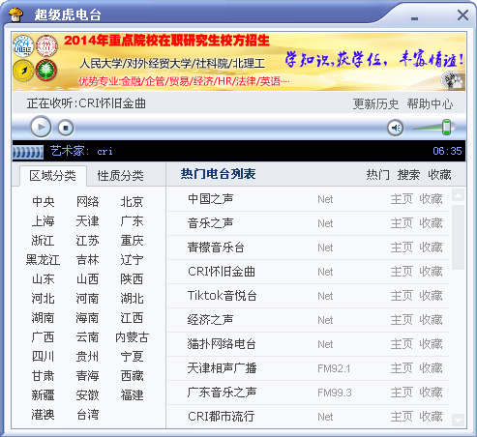Select the 新疆 region
Viewport: 477px width, 437px height.
coord(43,395)
